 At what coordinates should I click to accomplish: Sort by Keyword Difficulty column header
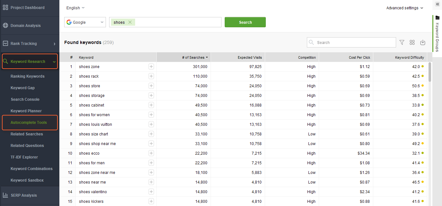tap(400, 57)
